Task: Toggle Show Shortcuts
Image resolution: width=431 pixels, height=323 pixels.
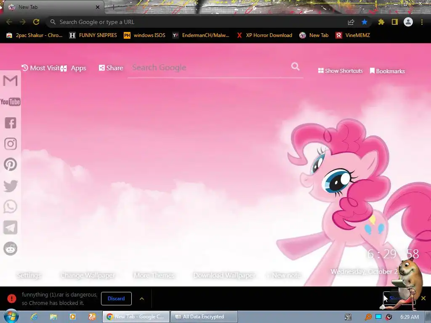Action: [340, 71]
